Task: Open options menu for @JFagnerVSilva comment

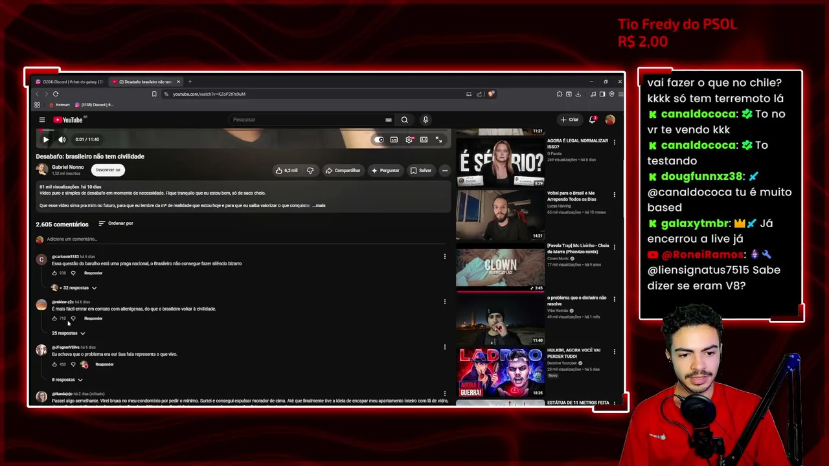Action: (x=445, y=348)
